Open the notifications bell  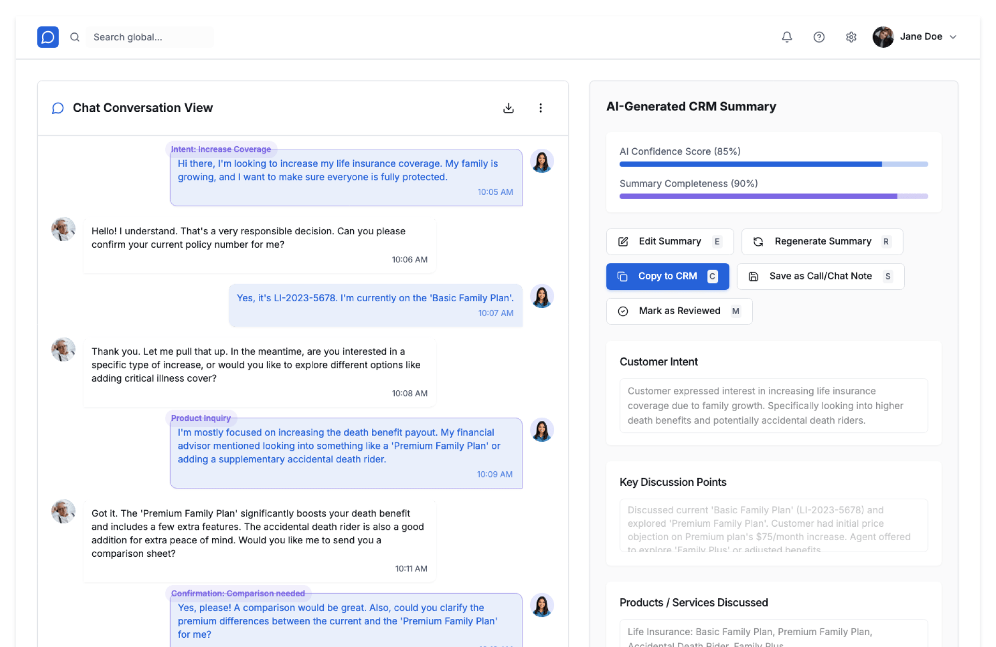tap(786, 37)
